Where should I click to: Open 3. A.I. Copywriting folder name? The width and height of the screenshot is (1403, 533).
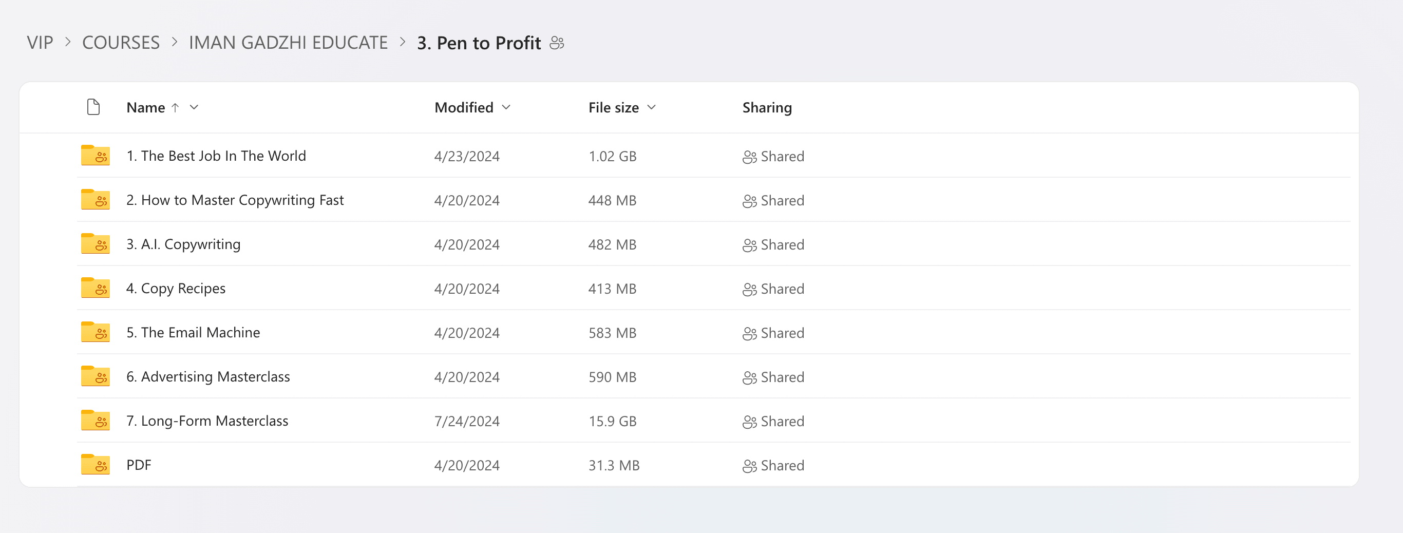(183, 244)
